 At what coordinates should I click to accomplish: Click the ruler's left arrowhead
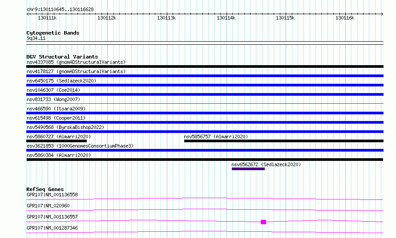click(x=28, y=14)
